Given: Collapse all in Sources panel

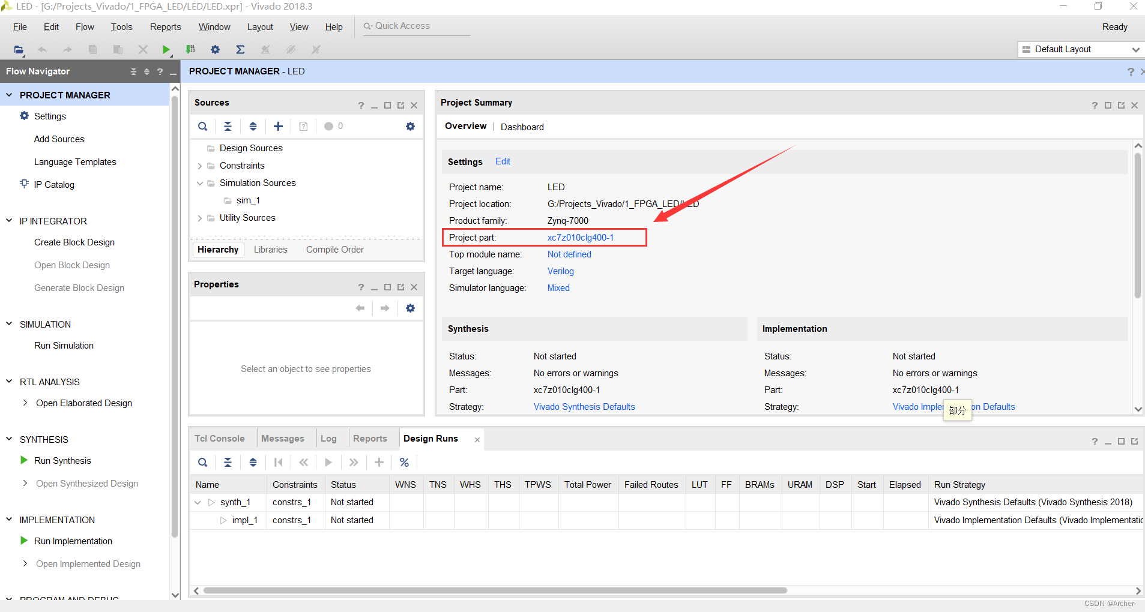Looking at the screenshot, I should [228, 127].
